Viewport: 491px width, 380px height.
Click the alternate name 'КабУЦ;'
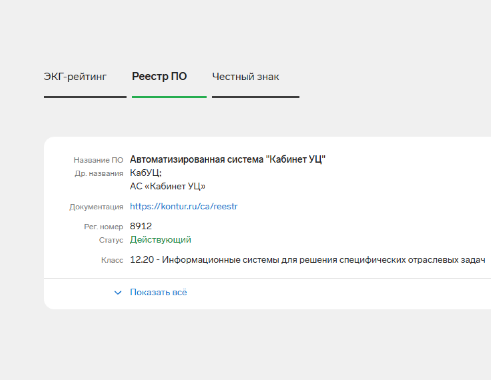[146, 173]
